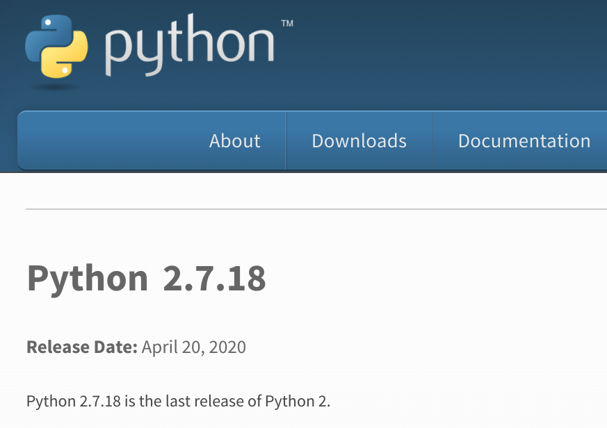Click the 'python' wordmark text
The image size is (607, 428).
[189, 47]
